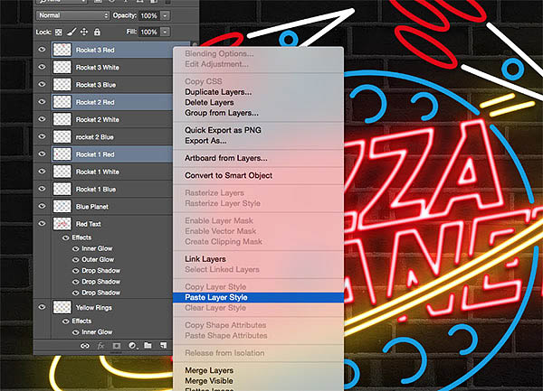Click the lock all padlock icon

(x=98, y=32)
